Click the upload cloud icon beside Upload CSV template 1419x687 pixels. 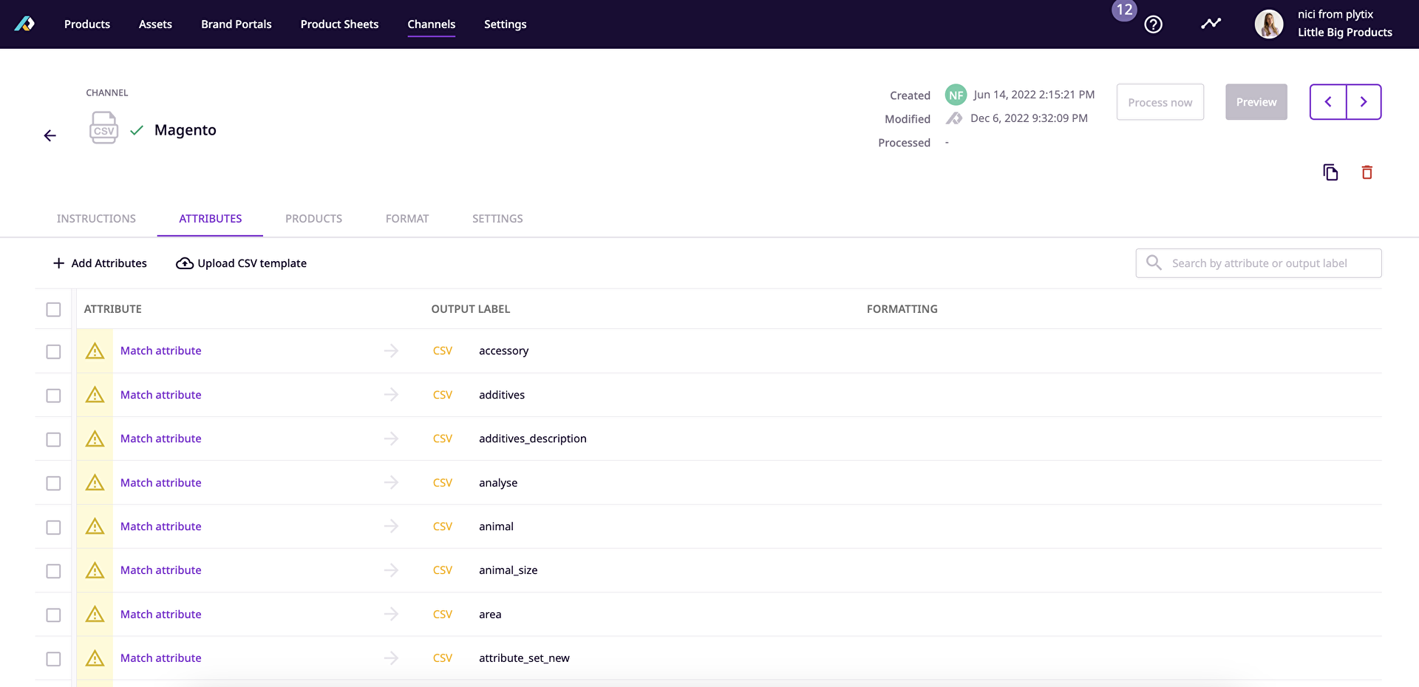pos(183,263)
